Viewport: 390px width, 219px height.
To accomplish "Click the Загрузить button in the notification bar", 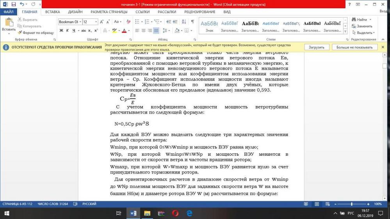I will 316,47.
